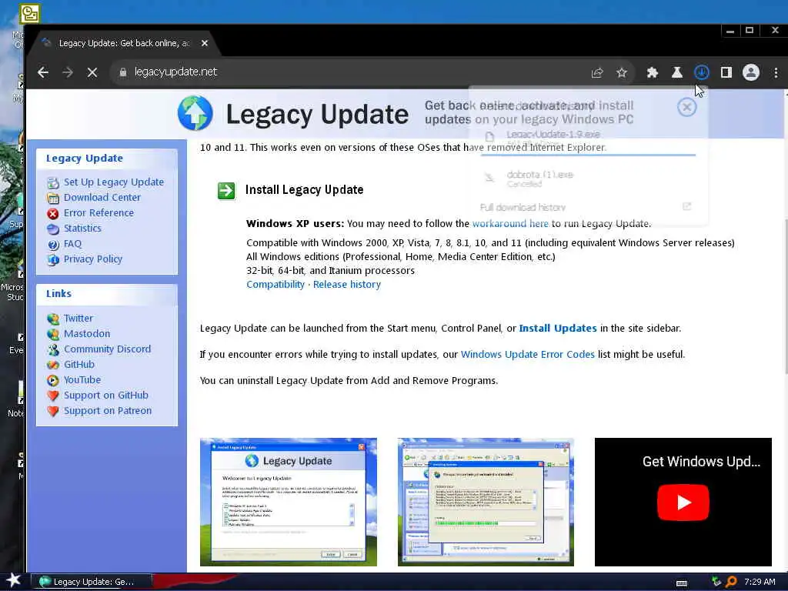Click the green Install Legacy Update arrow
The image size is (788, 591).
point(226,191)
